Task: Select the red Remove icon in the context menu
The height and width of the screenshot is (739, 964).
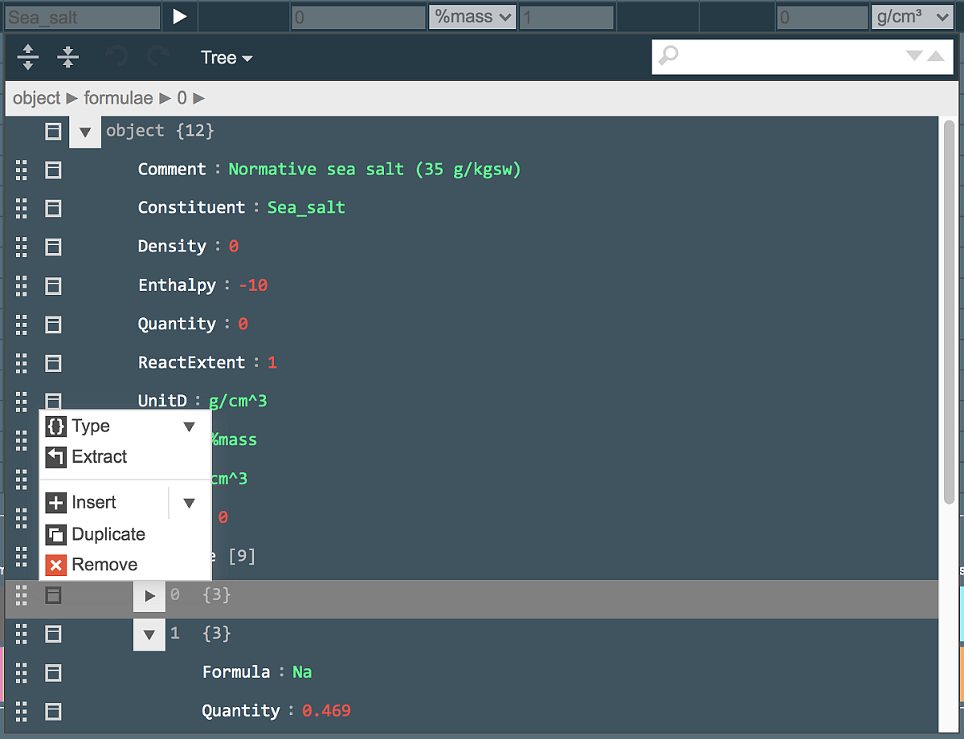Action: tap(57, 565)
